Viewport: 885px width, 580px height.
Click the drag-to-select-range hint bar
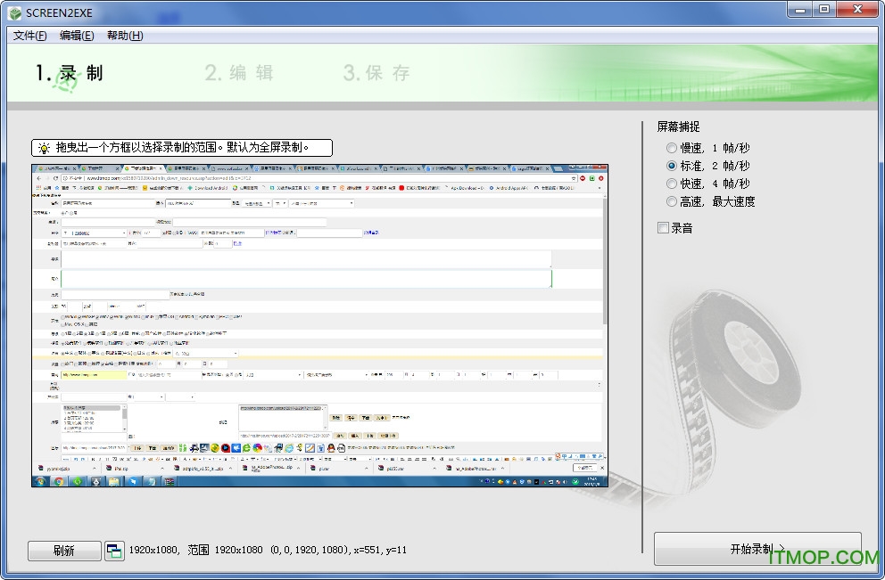(x=180, y=147)
